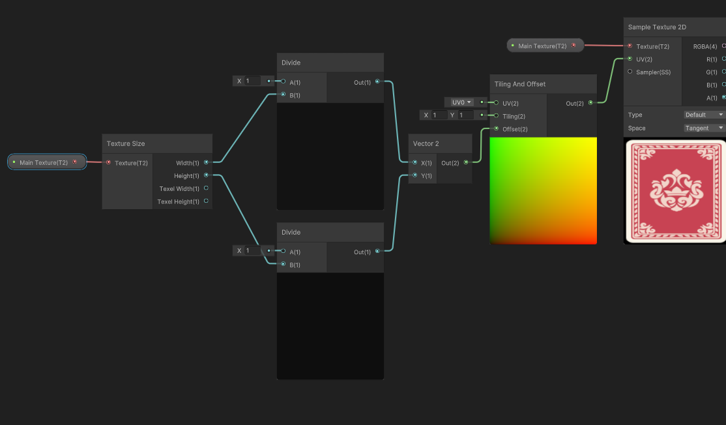Click the Y(1) input port on Vector 2
This screenshot has height=425, width=726.
click(415, 175)
